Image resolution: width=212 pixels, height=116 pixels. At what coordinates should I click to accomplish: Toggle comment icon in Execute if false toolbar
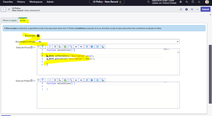50,80
